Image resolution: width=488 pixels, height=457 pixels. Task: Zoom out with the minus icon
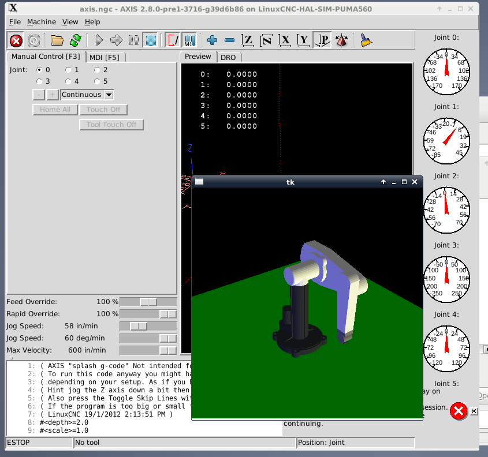pos(229,40)
